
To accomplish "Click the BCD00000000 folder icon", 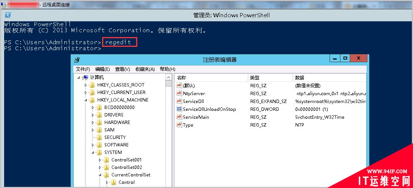I will click(x=99, y=107).
